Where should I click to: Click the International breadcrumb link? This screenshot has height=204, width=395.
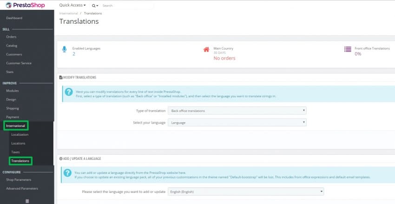pyautogui.click(x=68, y=13)
